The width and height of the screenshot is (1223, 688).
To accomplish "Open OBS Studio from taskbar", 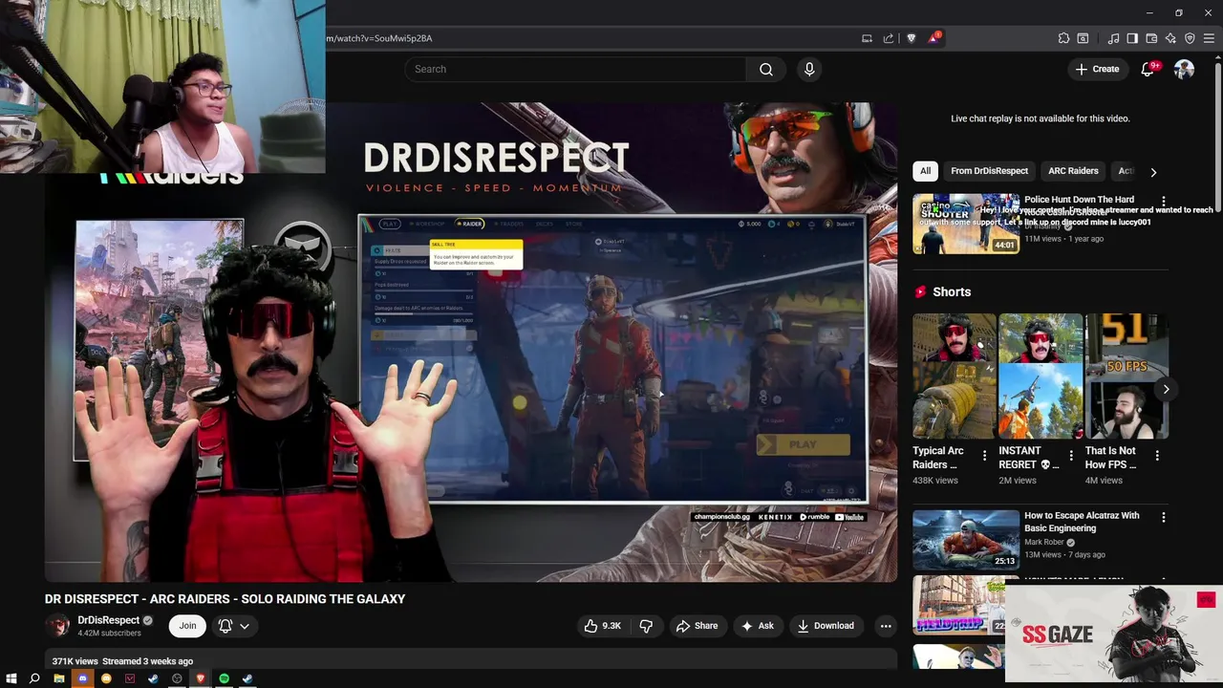I will tap(177, 678).
